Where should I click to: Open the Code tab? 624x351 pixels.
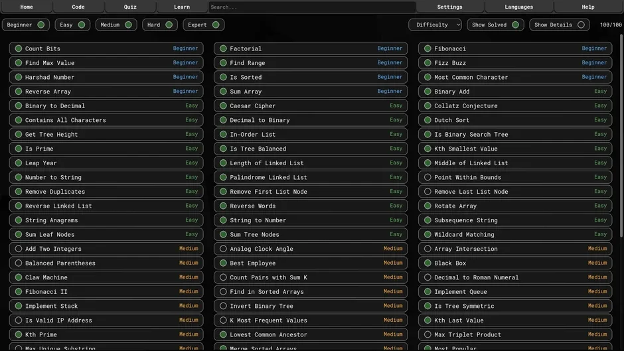point(78,7)
